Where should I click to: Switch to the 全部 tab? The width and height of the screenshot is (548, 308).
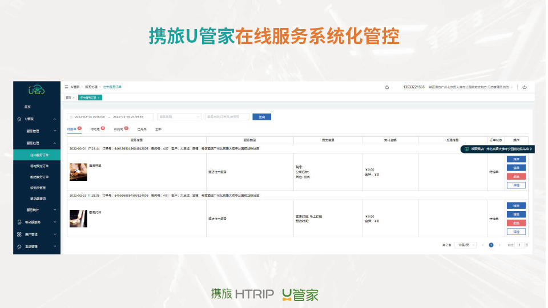pos(158,129)
